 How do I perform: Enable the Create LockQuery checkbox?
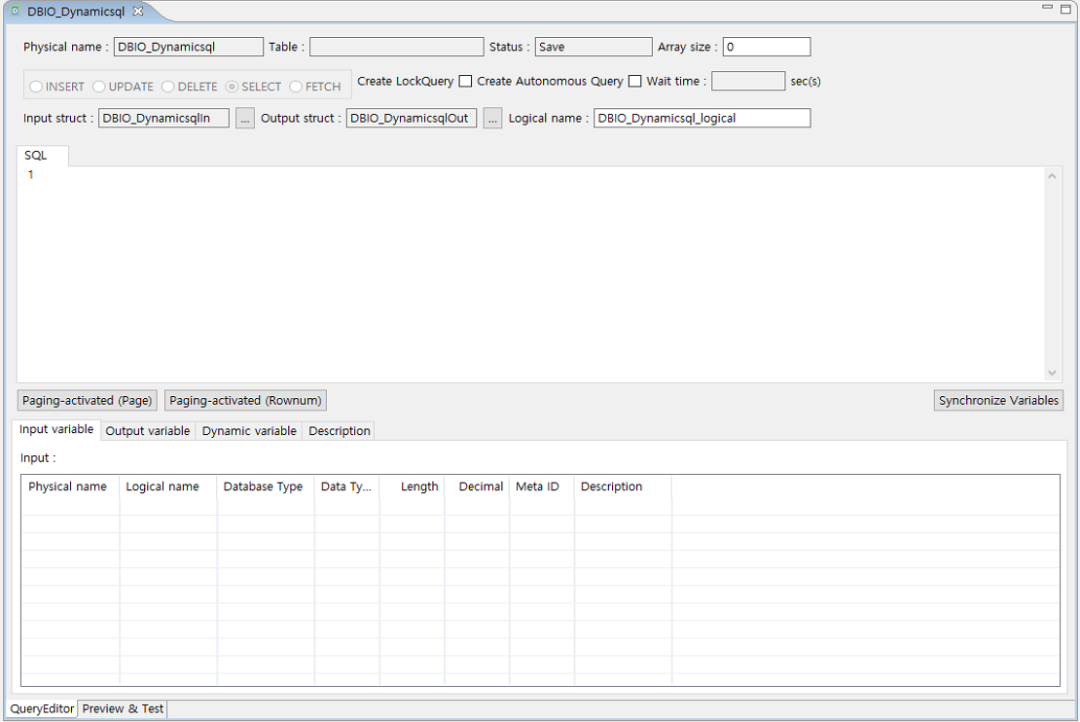point(465,82)
